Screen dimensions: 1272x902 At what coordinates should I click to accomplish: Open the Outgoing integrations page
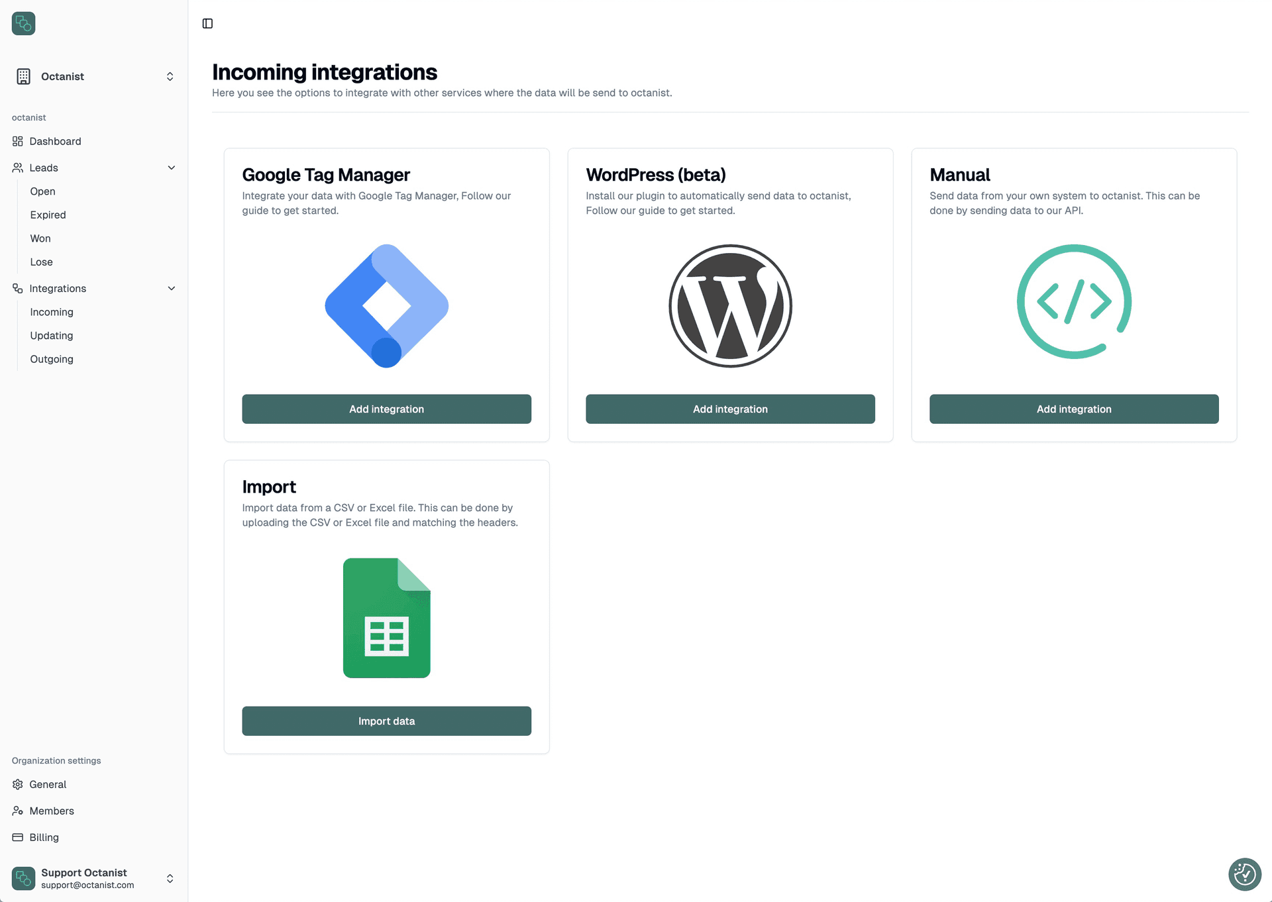51,359
